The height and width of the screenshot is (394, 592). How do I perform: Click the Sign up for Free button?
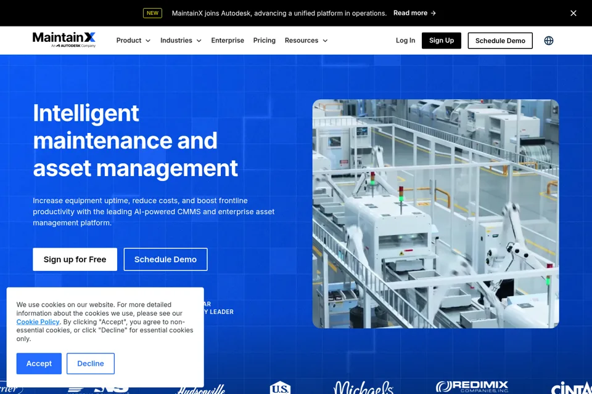[75, 259]
